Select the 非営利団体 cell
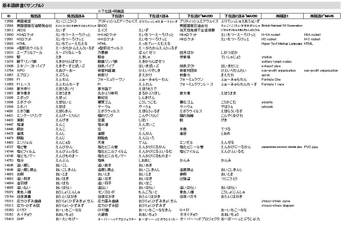The image size is (343, 227). click(x=188, y=71)
